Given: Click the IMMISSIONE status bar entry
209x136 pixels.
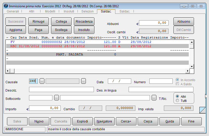Looking at the screenshot, I should pyautogui.click(x=25, y=129).
